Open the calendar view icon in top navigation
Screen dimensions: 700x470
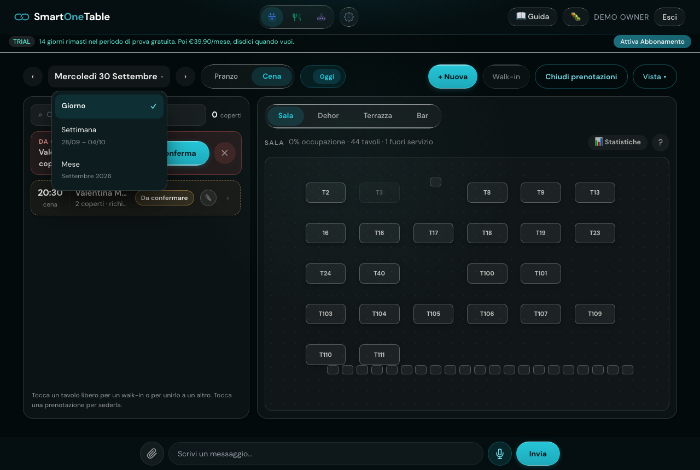tap(272, 17)
